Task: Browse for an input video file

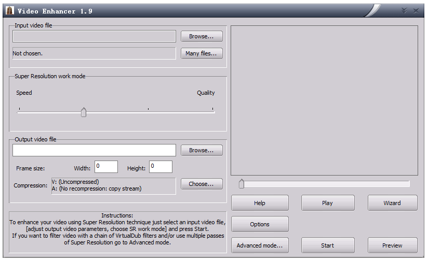Action: tap(202, 36)
